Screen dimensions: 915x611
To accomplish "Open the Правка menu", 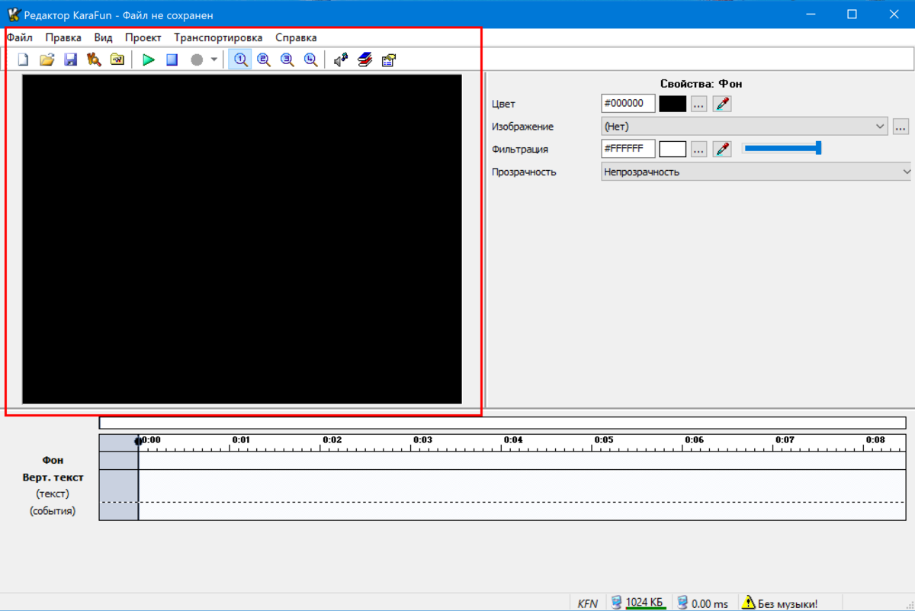I will tap(63, 37).
